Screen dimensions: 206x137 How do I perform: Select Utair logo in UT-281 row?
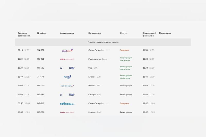click(67, 95)
